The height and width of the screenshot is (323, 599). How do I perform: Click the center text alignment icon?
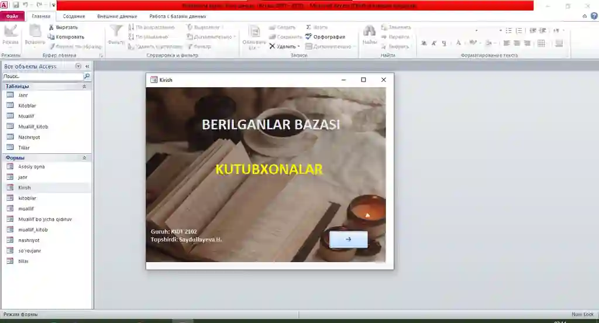coord(517,43)
